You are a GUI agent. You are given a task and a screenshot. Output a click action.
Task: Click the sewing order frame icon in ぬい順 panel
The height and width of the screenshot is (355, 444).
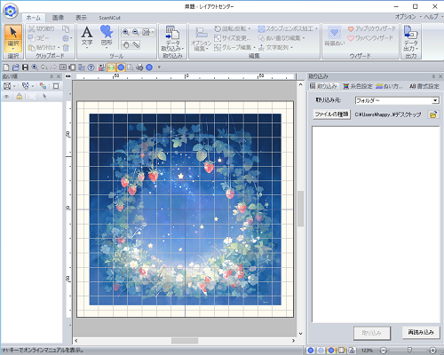click(7, 86)
